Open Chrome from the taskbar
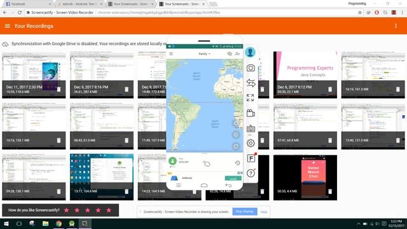 click(x=59, y=223)
